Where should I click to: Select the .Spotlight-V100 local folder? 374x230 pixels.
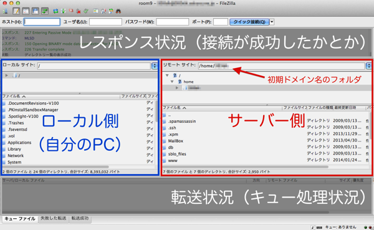[x=23, y=116]
